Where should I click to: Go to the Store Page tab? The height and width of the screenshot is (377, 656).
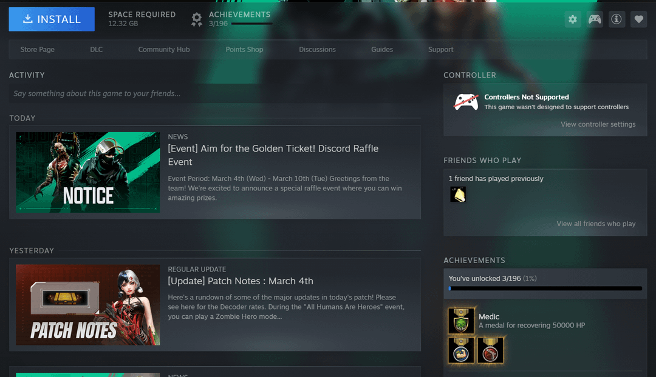[38, 50]
